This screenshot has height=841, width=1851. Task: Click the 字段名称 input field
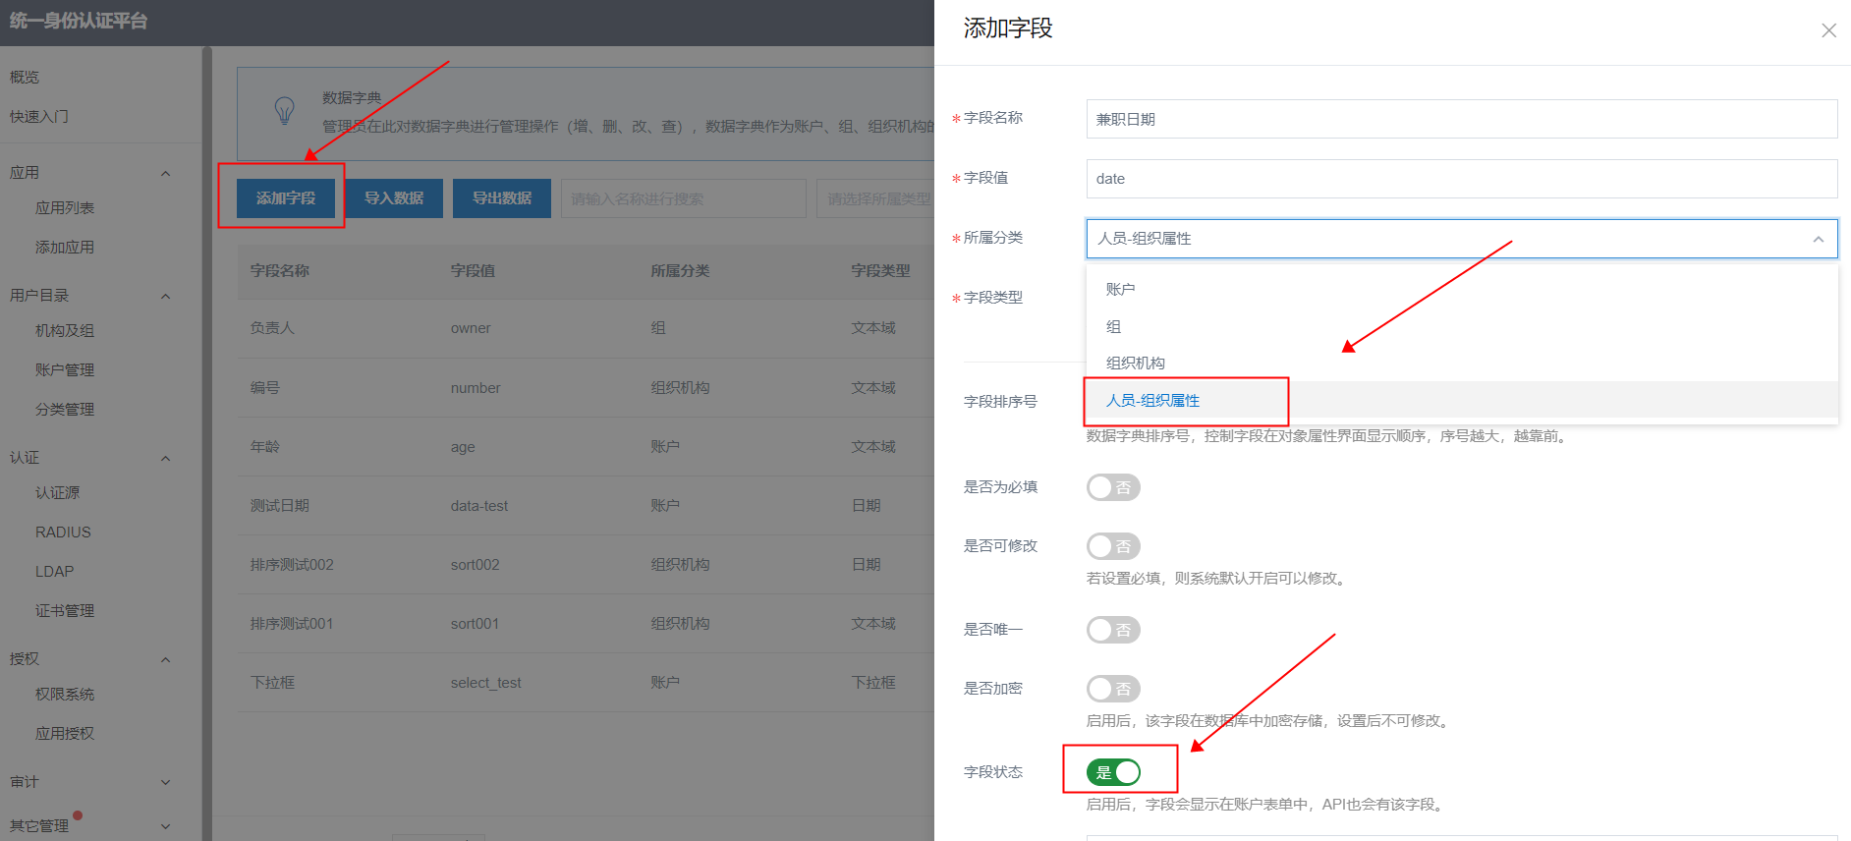(1461, 119)
